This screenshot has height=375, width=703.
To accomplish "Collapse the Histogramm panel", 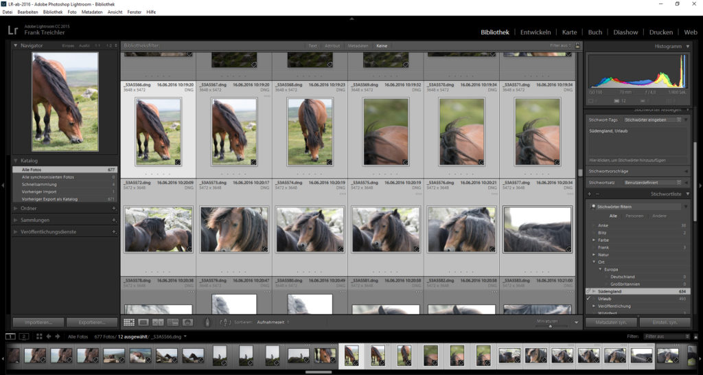I will coord(688,46).
